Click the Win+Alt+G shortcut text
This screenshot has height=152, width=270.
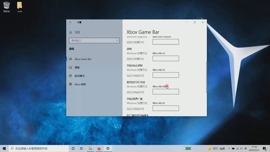click(x=159, y=53)
